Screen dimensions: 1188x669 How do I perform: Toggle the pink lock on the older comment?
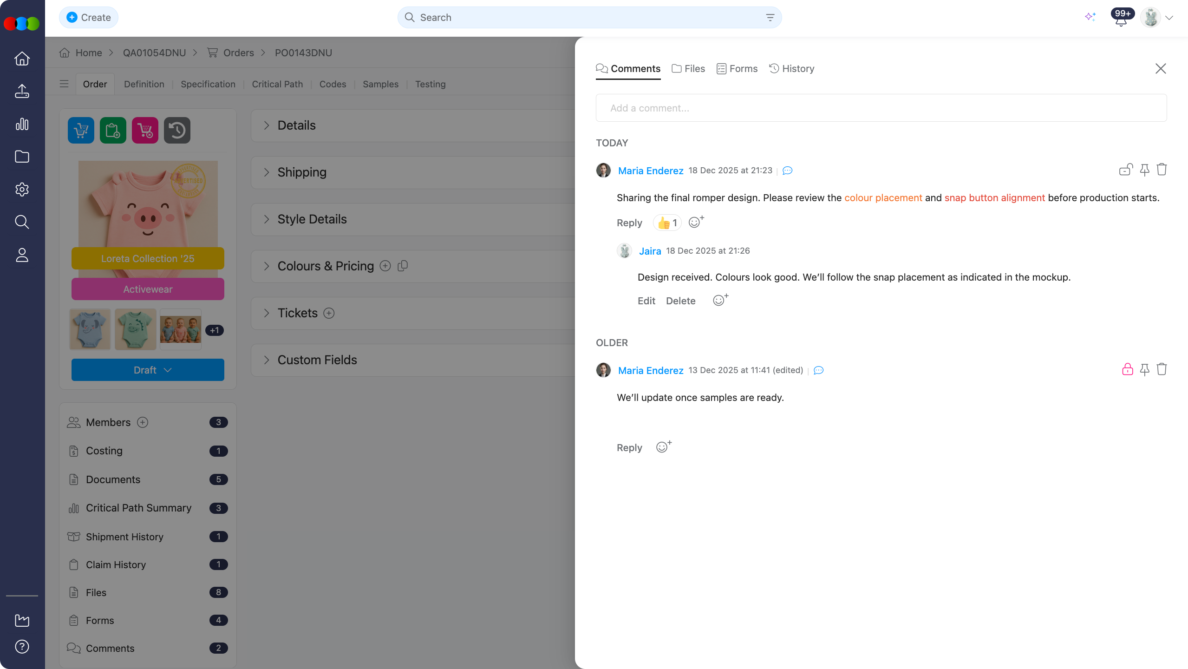[x=1127, y=369]
